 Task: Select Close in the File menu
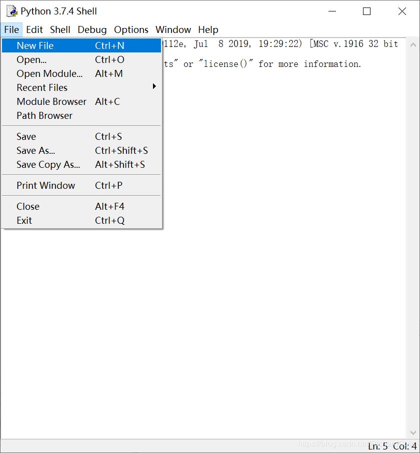[81, 207]
